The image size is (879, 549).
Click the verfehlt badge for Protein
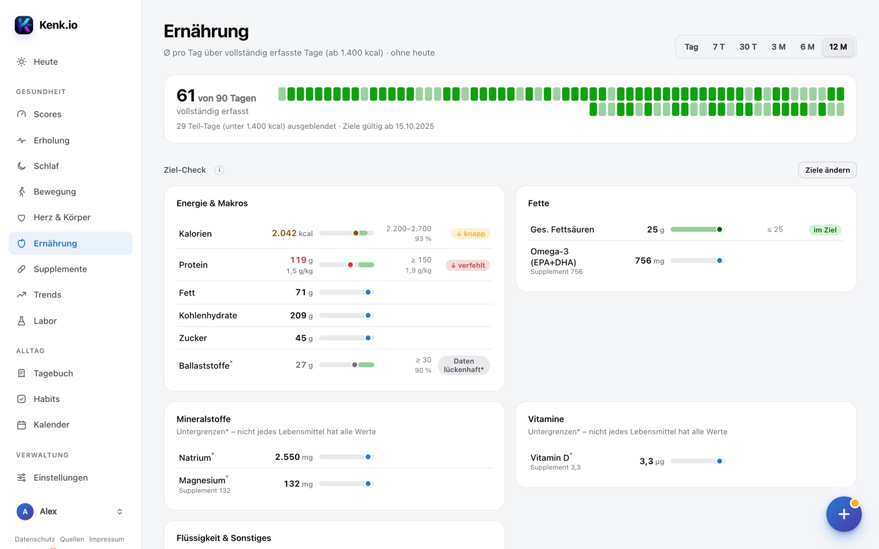(x=468, y=265)
